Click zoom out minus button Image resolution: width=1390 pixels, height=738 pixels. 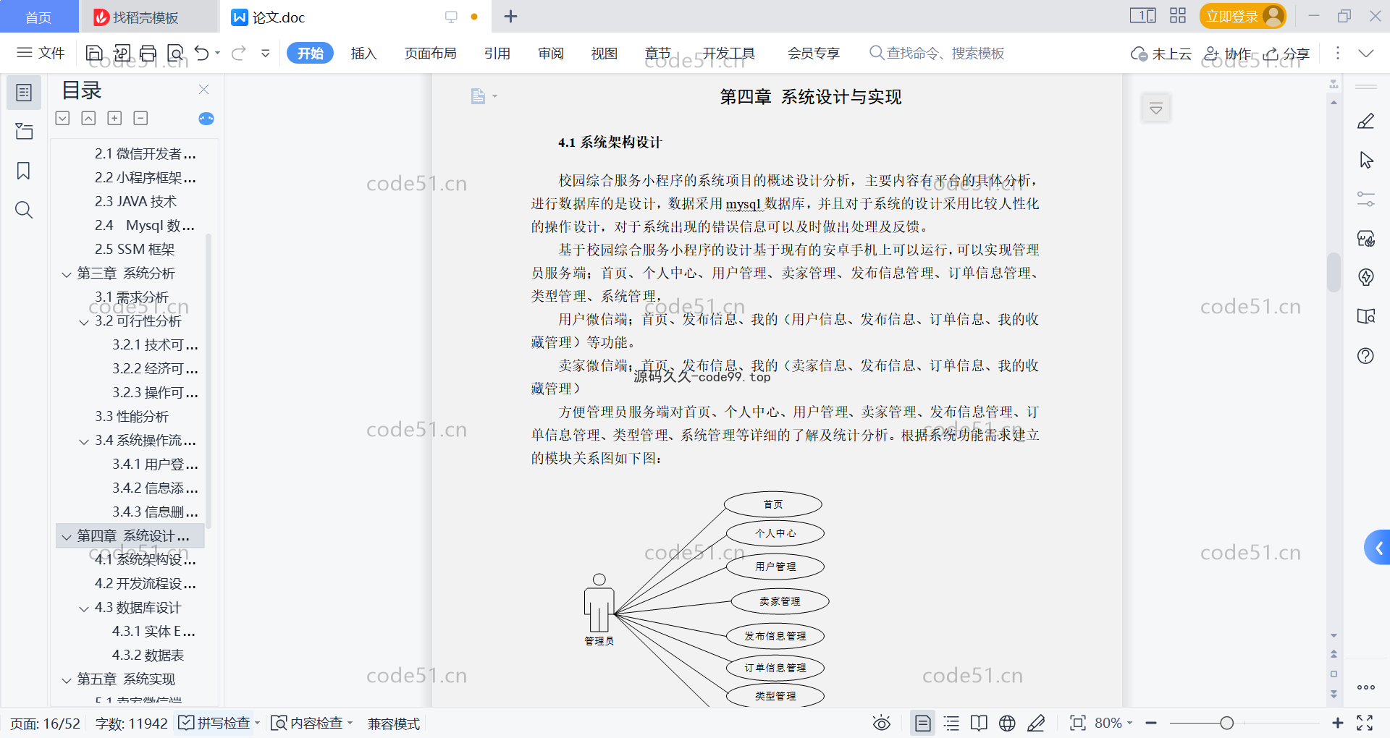(x=1151, y=723)
